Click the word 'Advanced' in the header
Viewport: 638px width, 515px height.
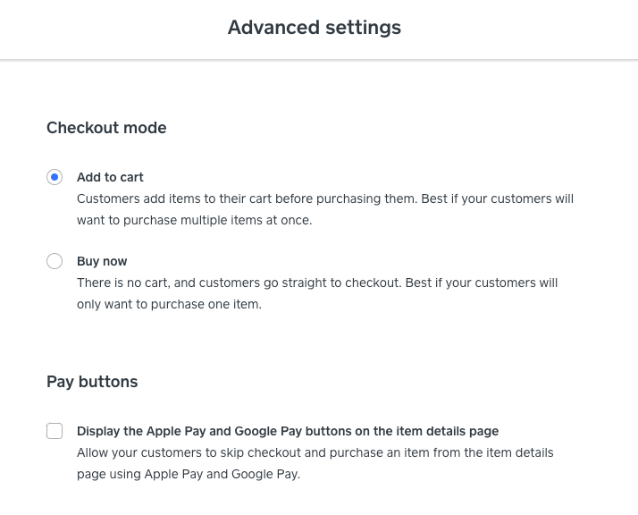pyautogui.click(x=272, y=28)
